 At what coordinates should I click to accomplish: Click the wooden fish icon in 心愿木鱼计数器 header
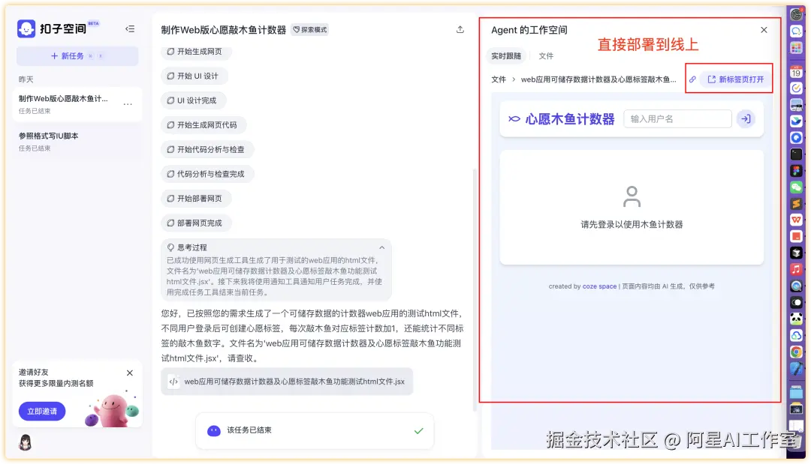pyautogui.click(x=514, y=118)
